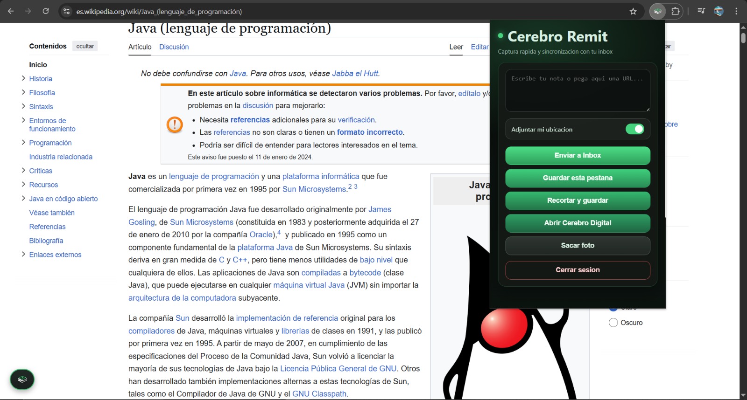
Task: Open the formato incorrecto link
Action: [x=370, y=132]
